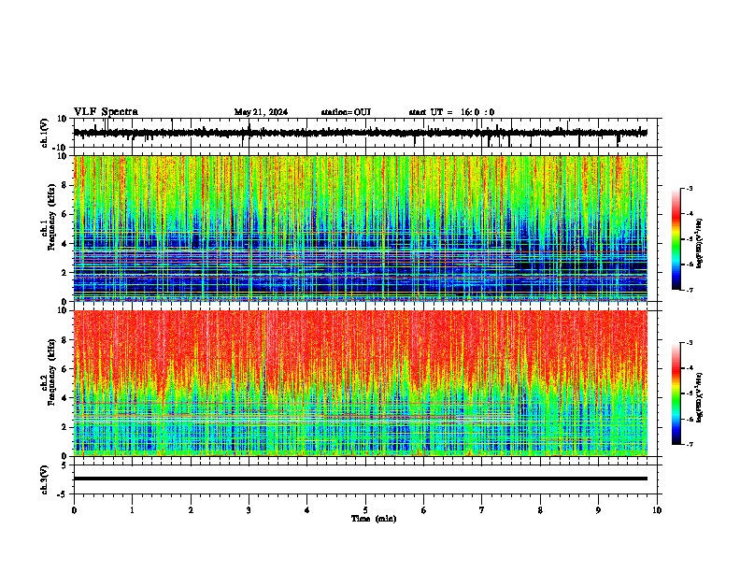
Task: Click the ch.2 'Frequency (kHz)' axis label
Action: click(x=51, y=372)
